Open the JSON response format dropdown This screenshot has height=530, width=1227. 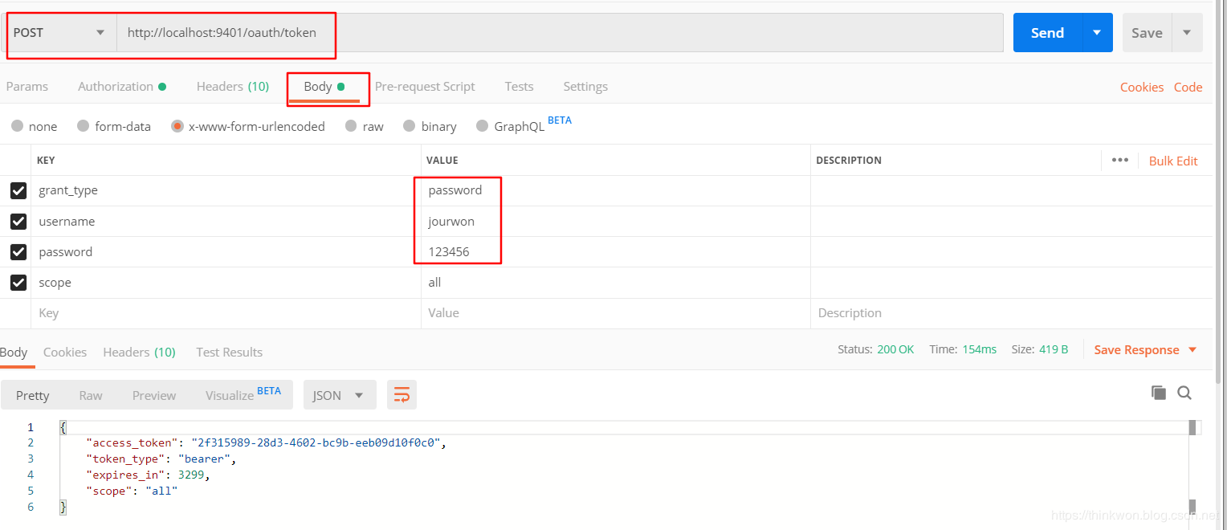click(339, 395)
